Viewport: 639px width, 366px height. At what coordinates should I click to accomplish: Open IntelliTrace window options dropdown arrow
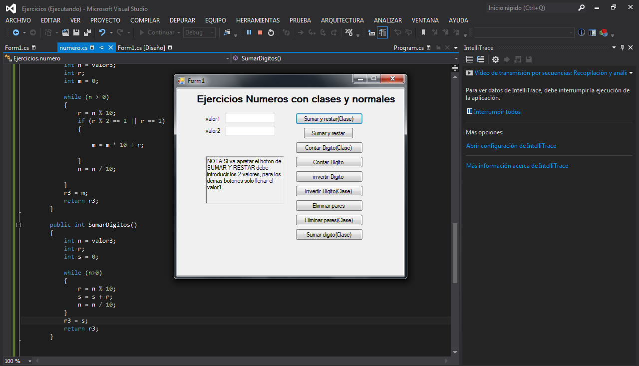click(614, 47)
